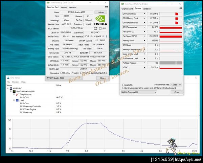Collapse the KORN-PC tree node

(x=8, y=89)
